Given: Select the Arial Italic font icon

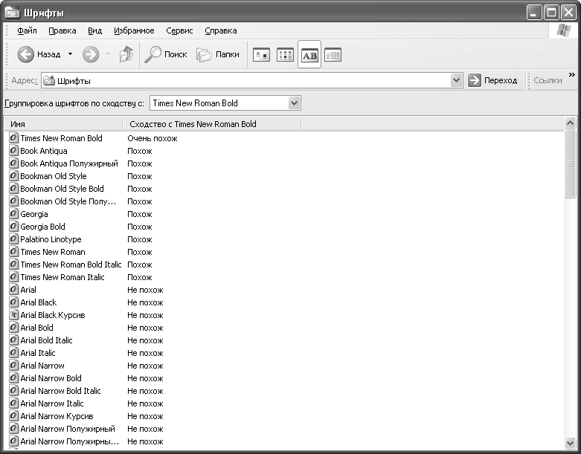Looking at the screenshot, I should [x=13, y=353].
